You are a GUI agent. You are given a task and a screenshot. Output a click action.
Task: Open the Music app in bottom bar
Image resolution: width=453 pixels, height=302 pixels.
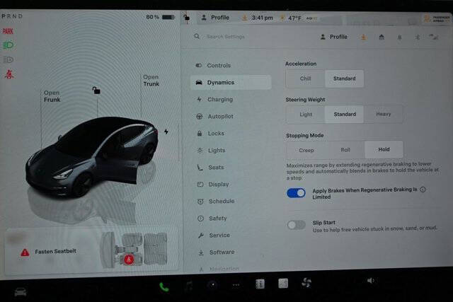point(189,286)
